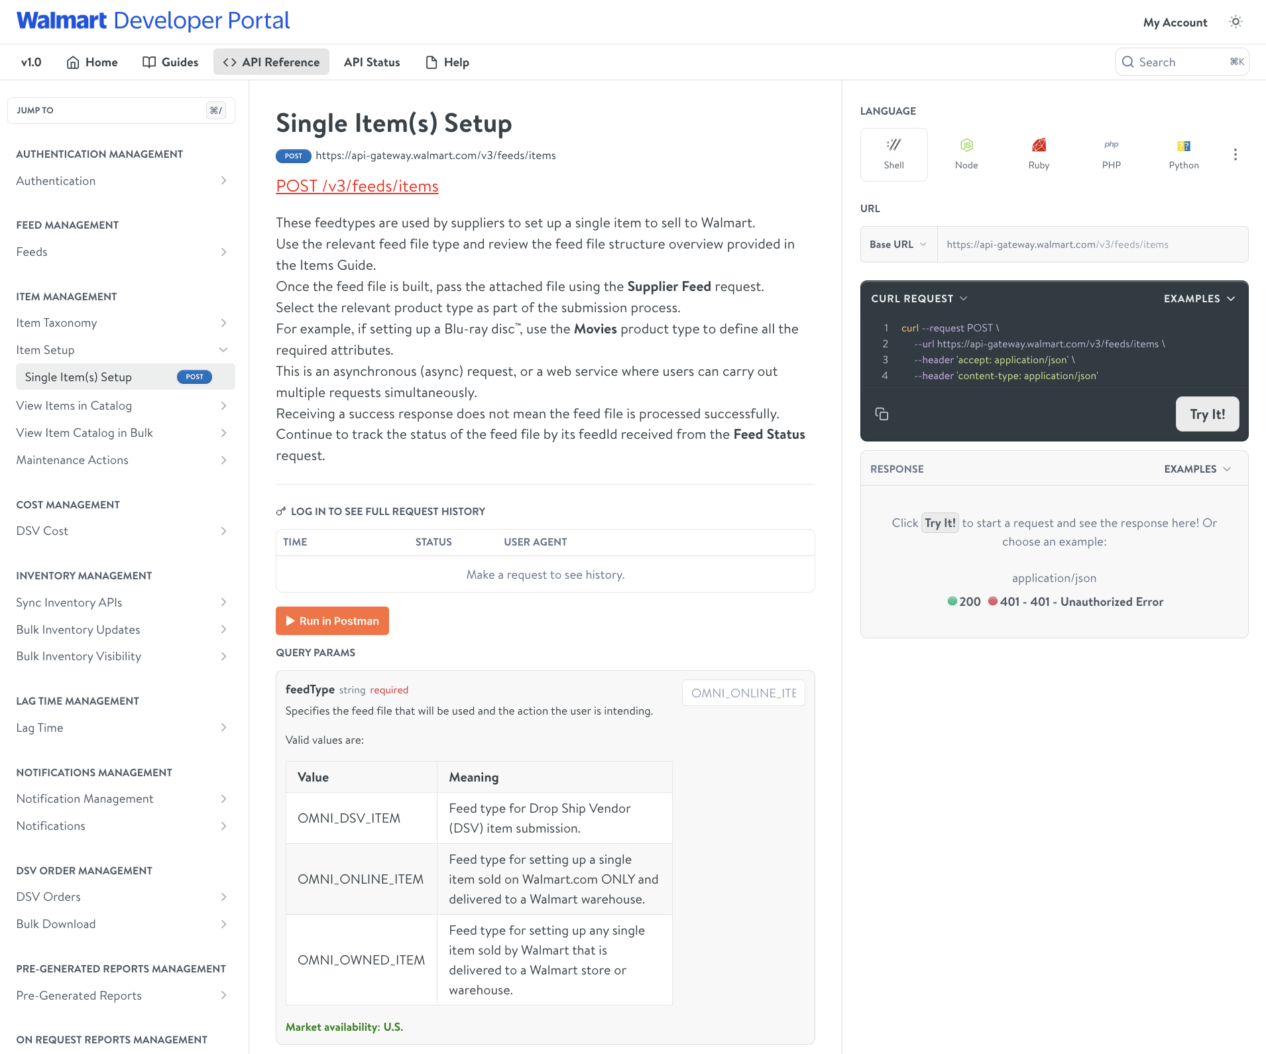1266x1054 pixels.
Task: Click the Try It! button
Action: [x=1207, y=414]
